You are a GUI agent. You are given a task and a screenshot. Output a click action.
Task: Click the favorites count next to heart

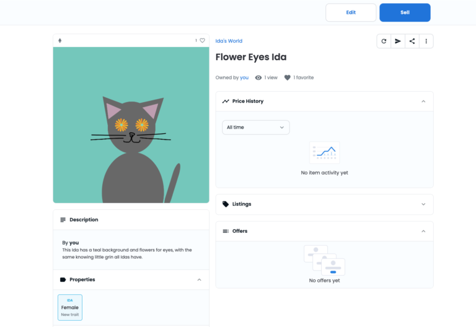pyautogui.click(x=196, y=40)
